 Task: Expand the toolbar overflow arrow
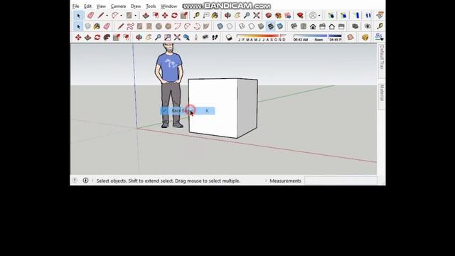[x=382, y=39]
